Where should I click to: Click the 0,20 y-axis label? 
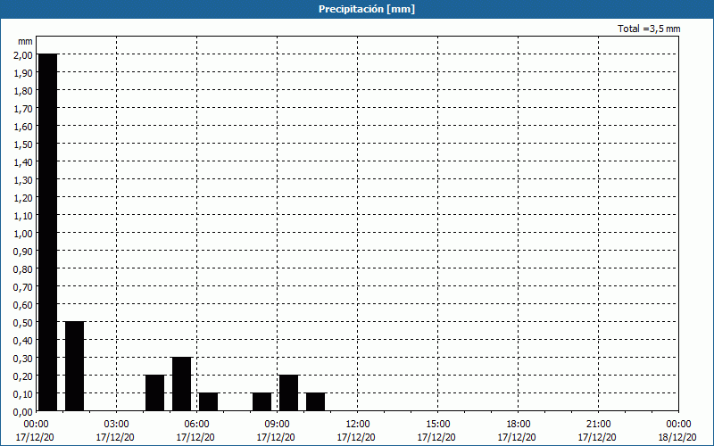coord(23,376)
